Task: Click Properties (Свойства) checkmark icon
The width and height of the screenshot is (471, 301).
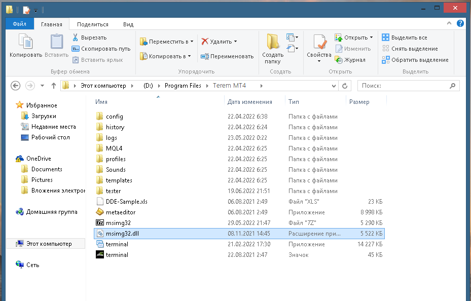Action: pos(319,42)
